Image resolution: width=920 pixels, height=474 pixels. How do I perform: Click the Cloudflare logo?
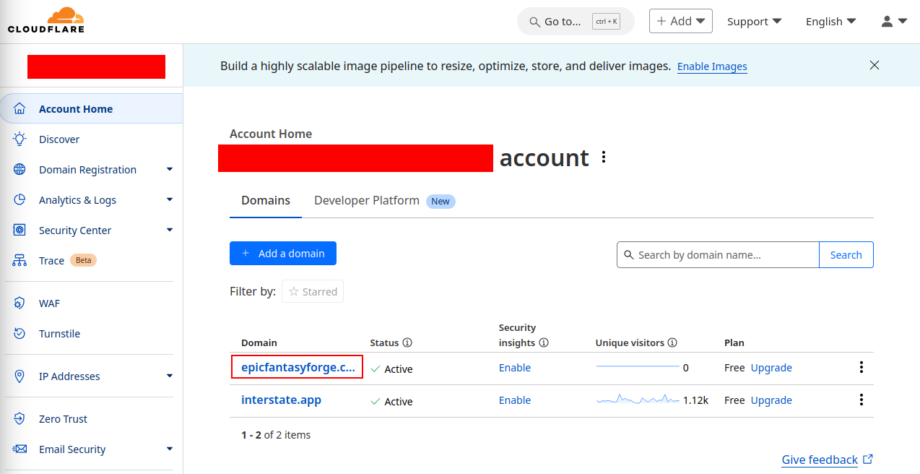[x=46, y=20]
